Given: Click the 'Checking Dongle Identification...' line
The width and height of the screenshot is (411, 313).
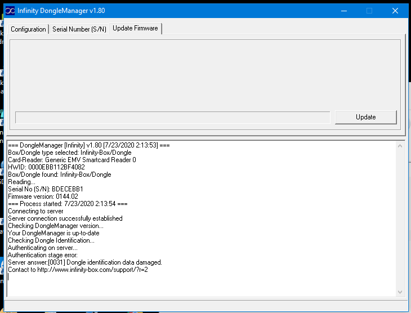Looking at the screenshot, I should point(51,240).
